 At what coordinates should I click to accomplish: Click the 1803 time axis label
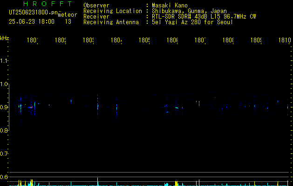89,40
